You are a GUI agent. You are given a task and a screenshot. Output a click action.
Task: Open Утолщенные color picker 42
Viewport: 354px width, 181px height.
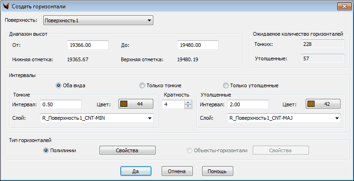pos(323,104)
